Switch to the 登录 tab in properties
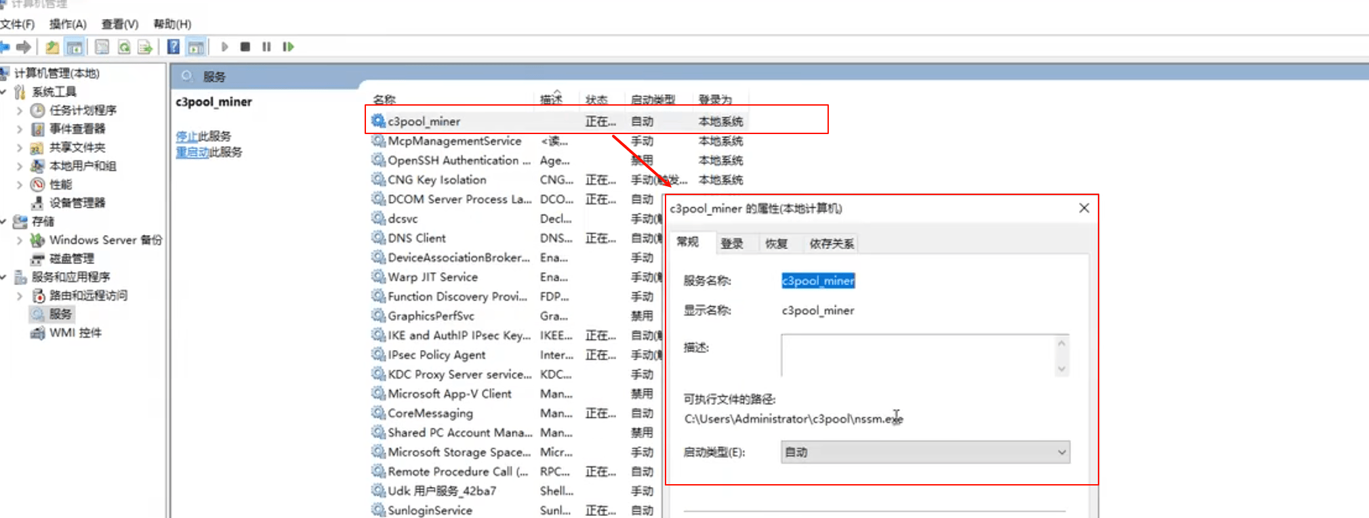1369x518 pixels. [x=732, y=244]
